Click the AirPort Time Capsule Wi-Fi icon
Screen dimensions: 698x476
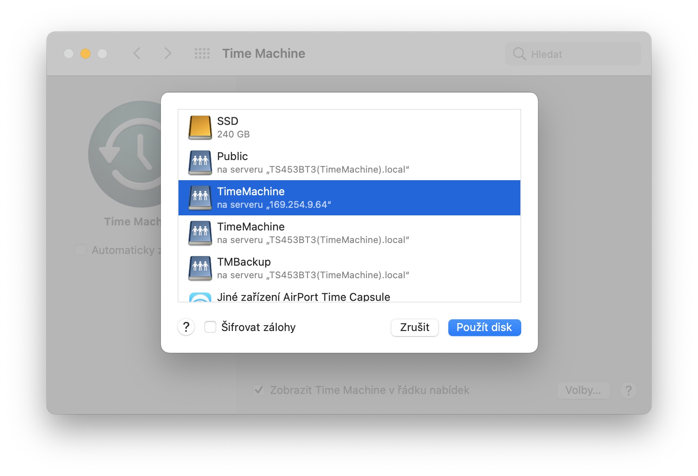(x=200, y=297)
